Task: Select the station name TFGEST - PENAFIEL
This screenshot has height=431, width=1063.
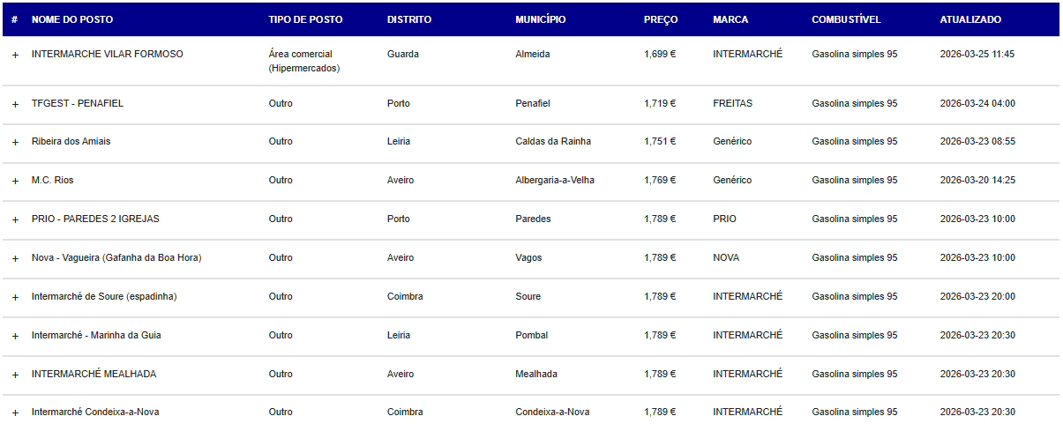Action: click(78, 103)
